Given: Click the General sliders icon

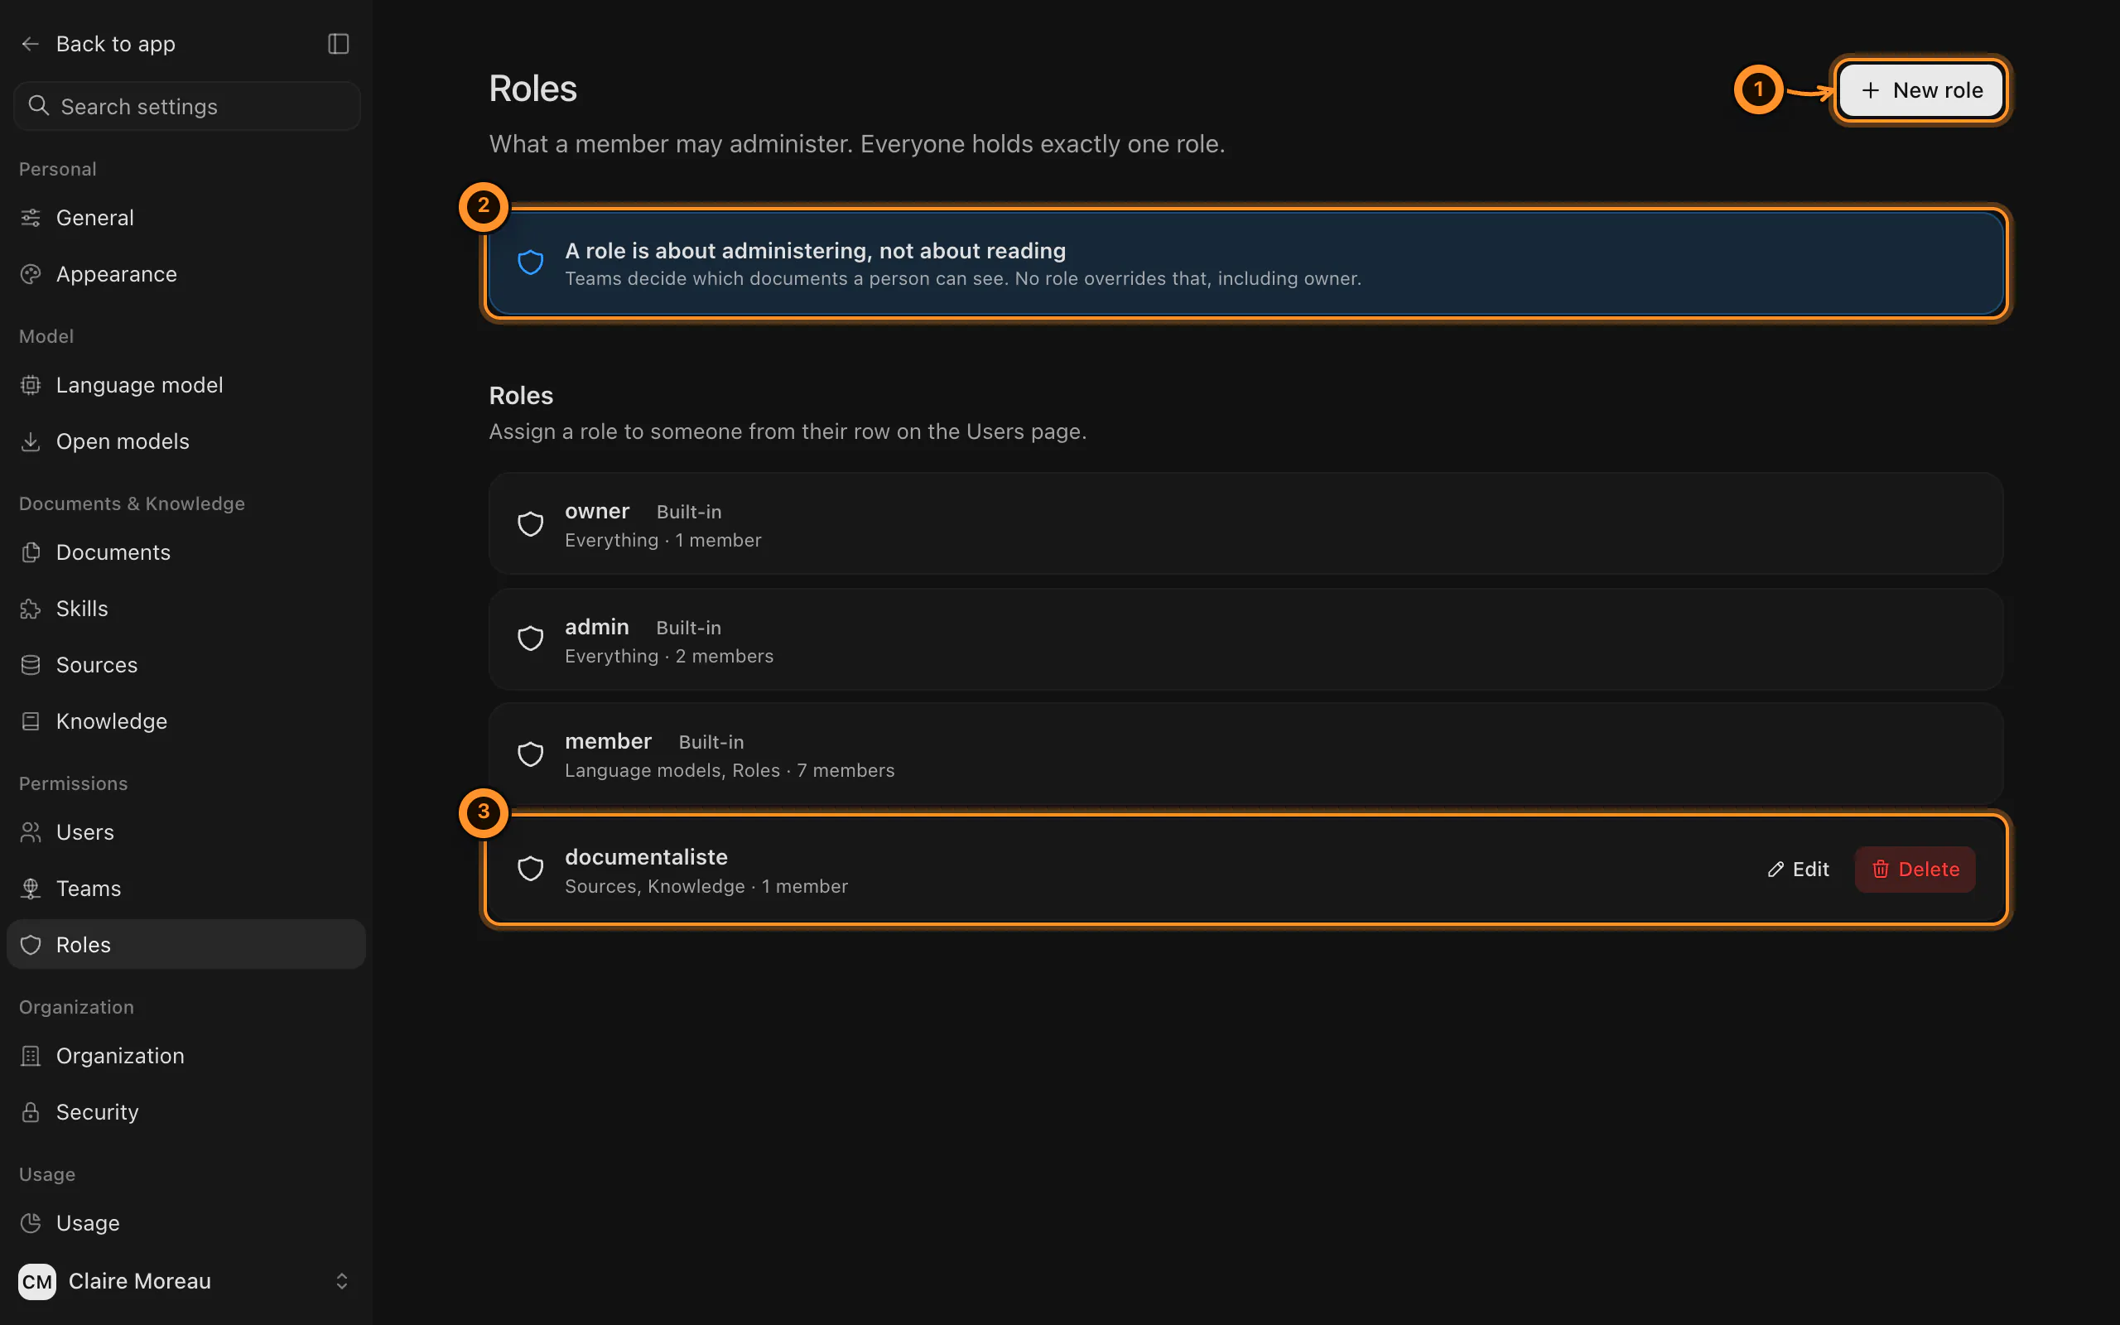Looking at the screenshot, I should 31,217.
